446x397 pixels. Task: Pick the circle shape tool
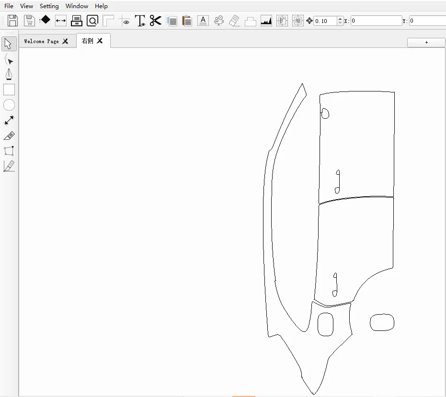[9, 105]
